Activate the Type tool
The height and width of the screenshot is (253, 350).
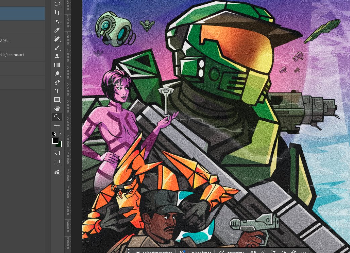(57, 91)
